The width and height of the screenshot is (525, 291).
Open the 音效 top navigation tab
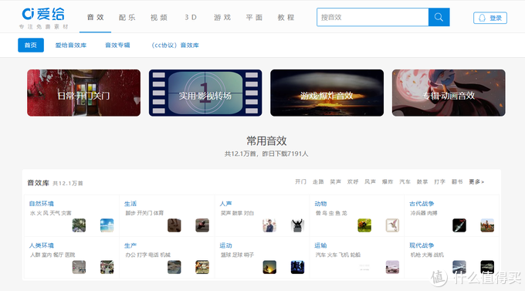[96, 18]
